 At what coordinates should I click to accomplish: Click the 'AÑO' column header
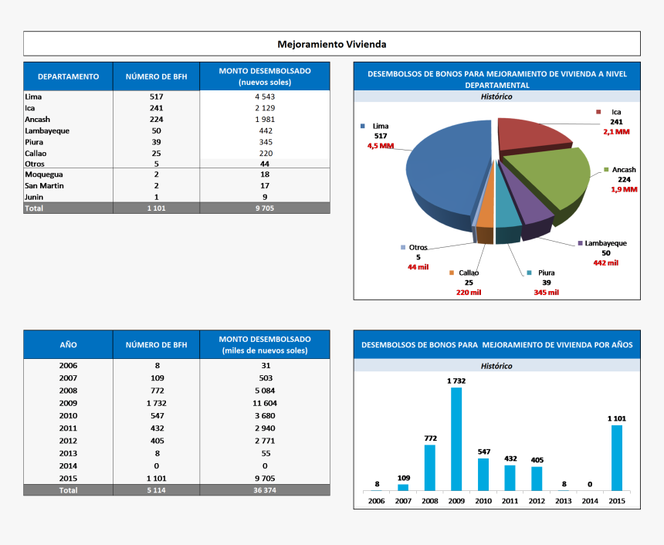click(x=68, y=345)
